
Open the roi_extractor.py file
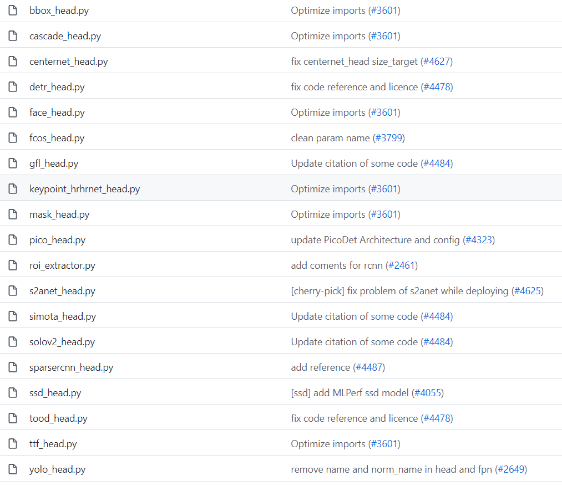[62, 265]
